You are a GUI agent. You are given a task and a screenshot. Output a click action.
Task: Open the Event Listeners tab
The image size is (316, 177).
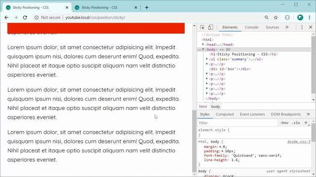coord(252,114)
